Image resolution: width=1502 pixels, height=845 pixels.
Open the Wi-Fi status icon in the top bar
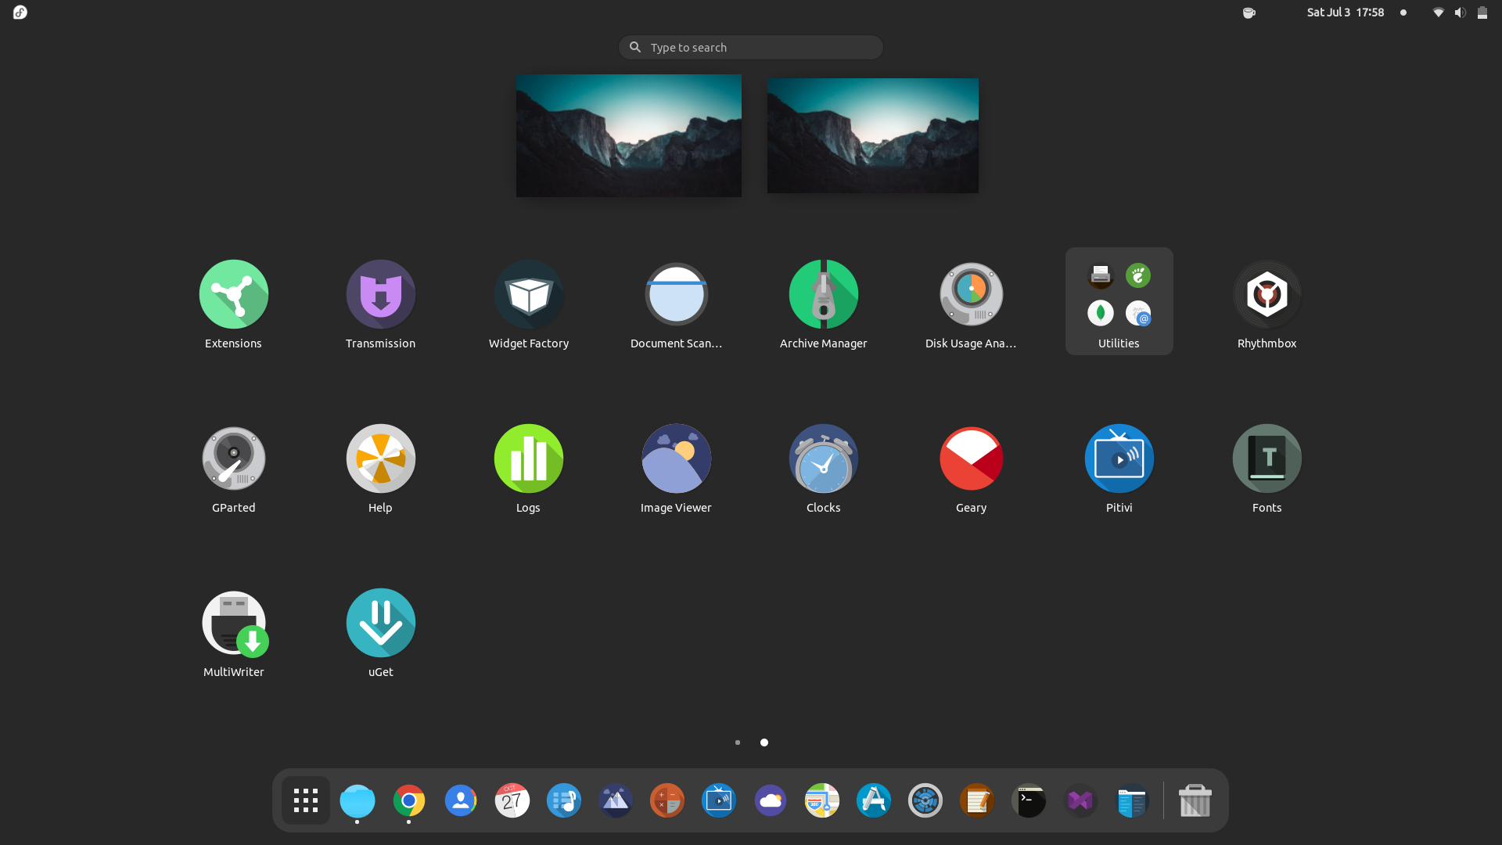click(x=1438, y=12)
